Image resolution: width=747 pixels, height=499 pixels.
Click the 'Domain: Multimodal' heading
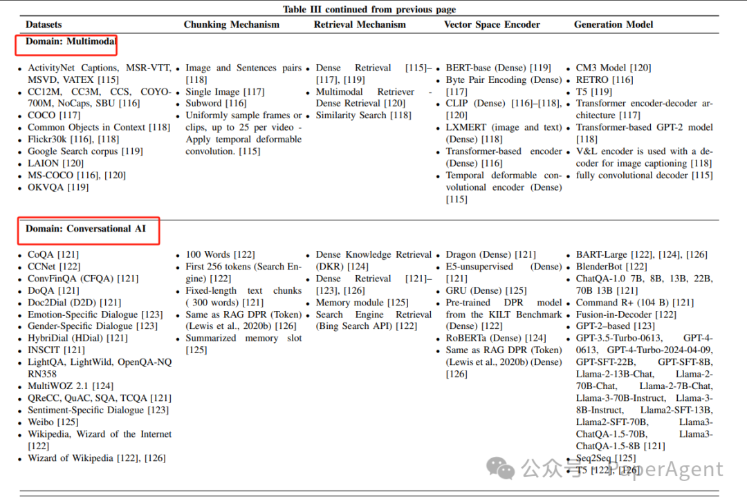coord(71,41)
